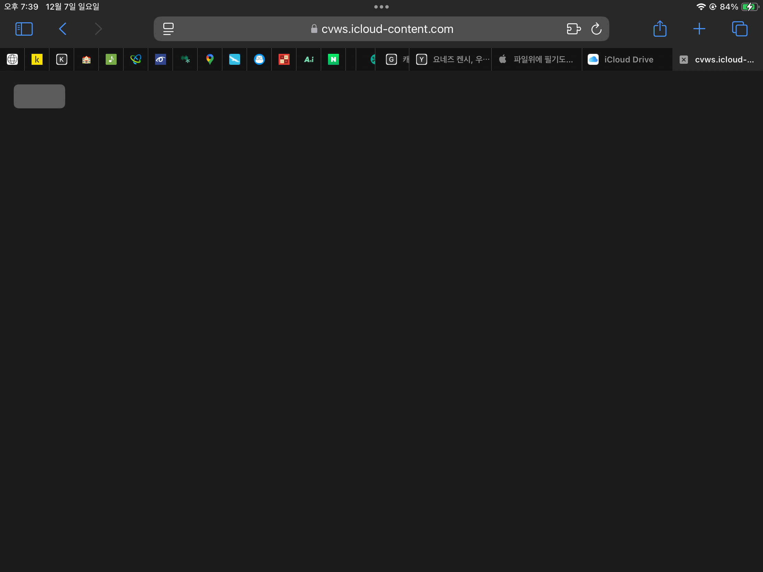763x572 pixels.
Task: Go back to previous page
Action: [62, 29]
